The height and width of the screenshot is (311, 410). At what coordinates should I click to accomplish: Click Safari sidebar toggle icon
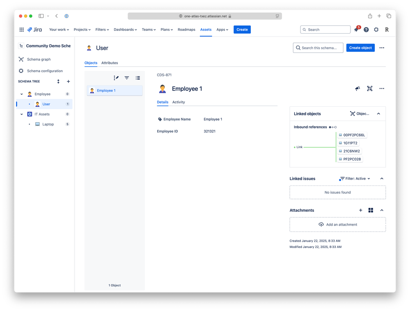click(41, 16)
